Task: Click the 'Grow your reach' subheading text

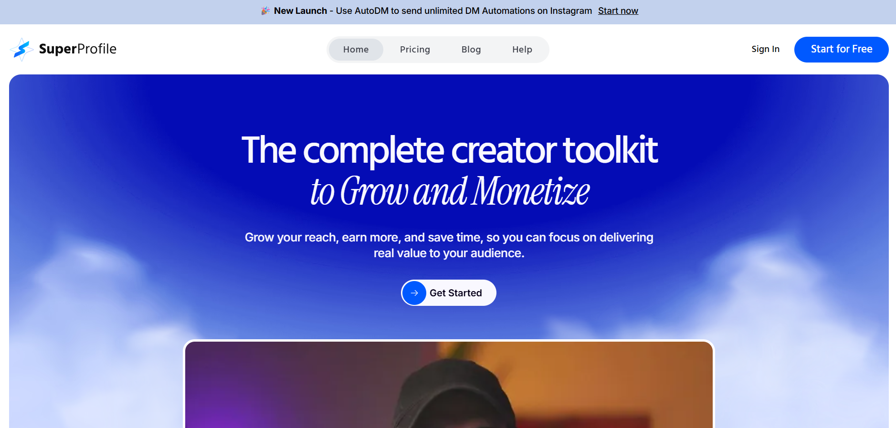Action: click(x=449, y=245)
